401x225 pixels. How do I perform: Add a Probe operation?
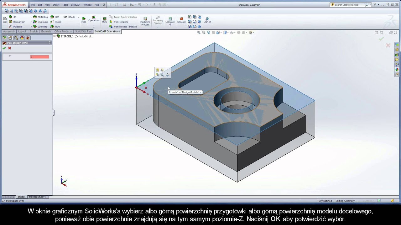tap(56, 22)
